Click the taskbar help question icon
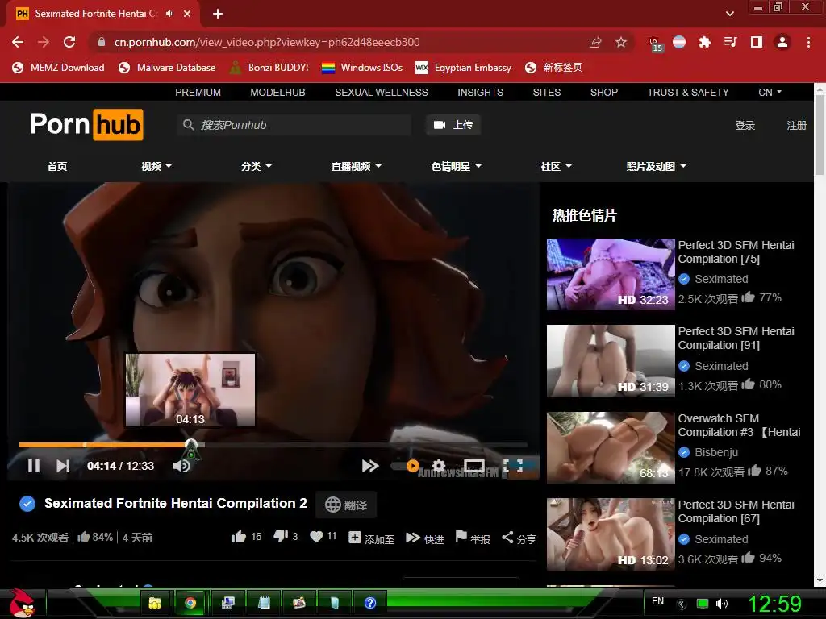 (369, 603)
